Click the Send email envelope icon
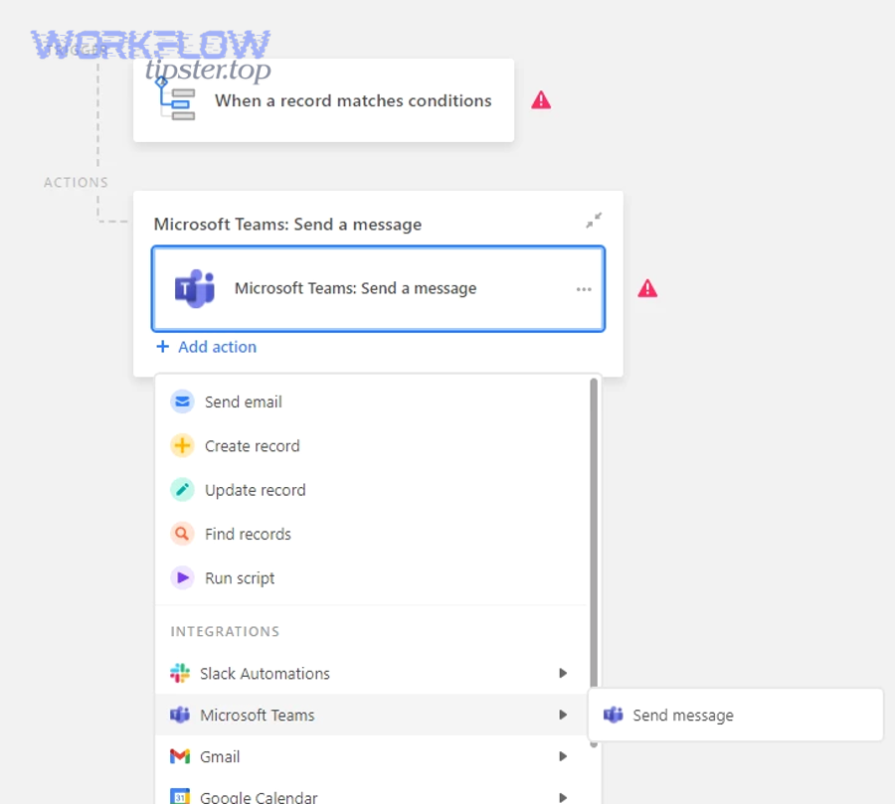895x804 pixels. tap(182, 402)
